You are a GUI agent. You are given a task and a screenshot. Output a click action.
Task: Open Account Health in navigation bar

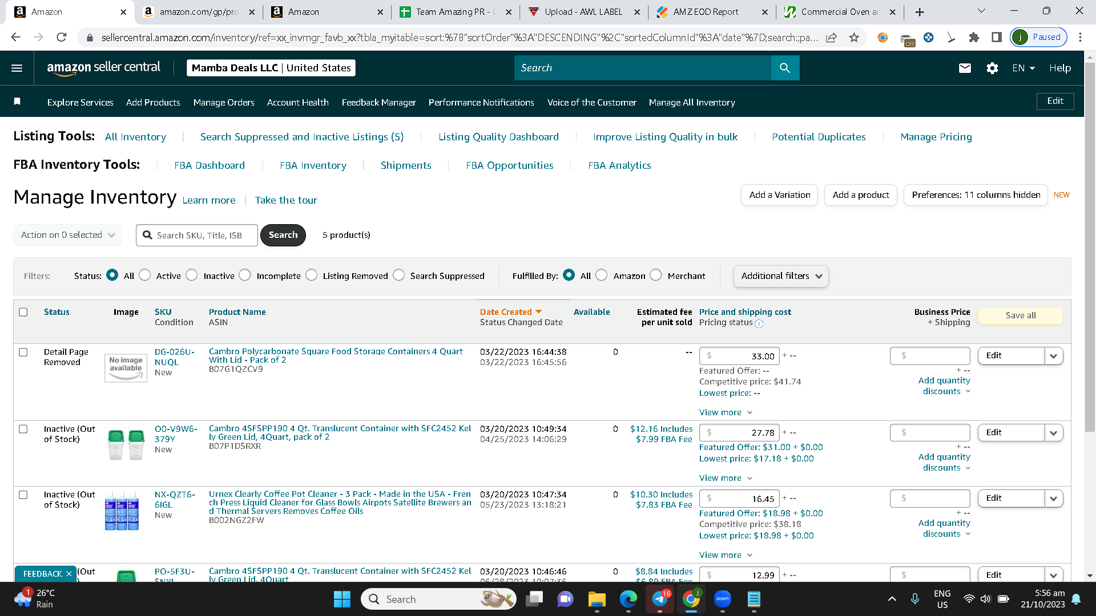tap(298, 102)
